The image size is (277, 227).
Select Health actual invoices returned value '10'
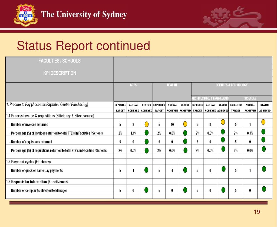point(172,124)
